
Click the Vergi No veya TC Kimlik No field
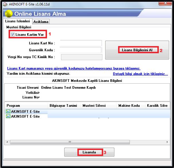point(82,57)
